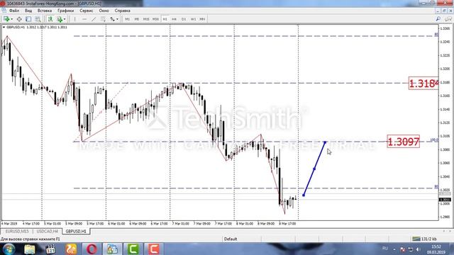Screen dimensions: 454x255
Task: Show hidden tray icons arrow
Action: [x=394, y=249]
